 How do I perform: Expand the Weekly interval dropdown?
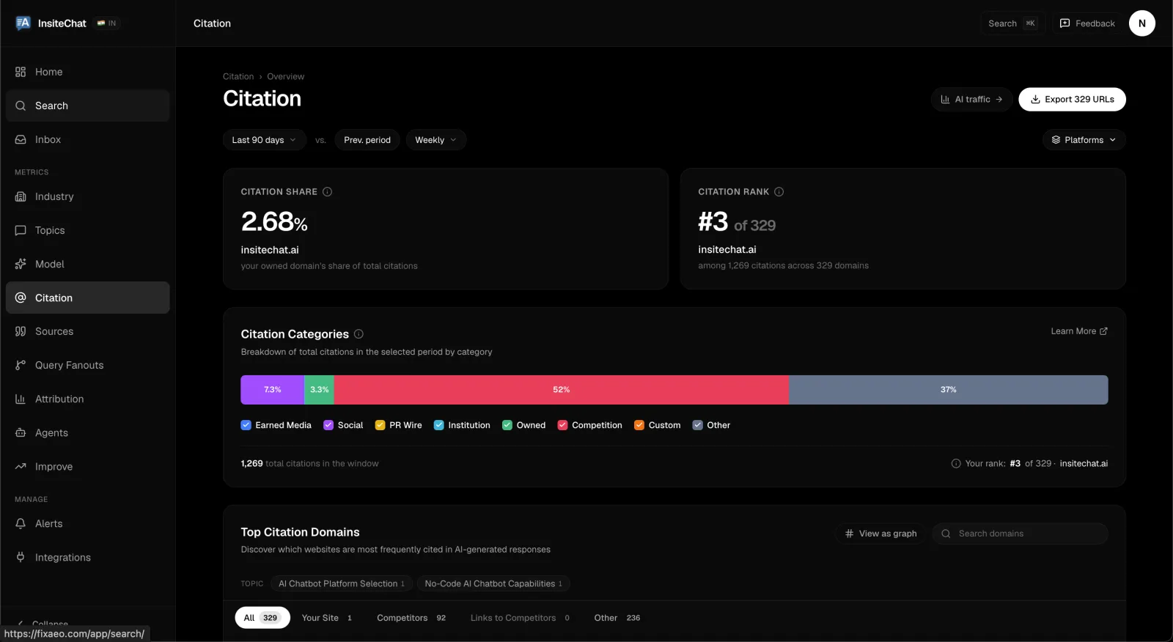click(x=436, y=140)
